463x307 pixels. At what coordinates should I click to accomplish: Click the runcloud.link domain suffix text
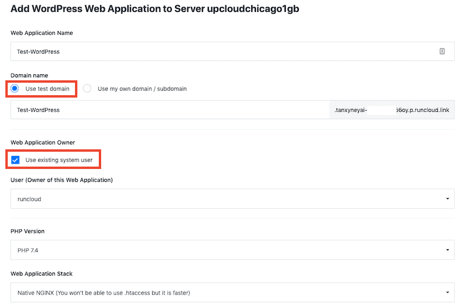pos(392,110)
